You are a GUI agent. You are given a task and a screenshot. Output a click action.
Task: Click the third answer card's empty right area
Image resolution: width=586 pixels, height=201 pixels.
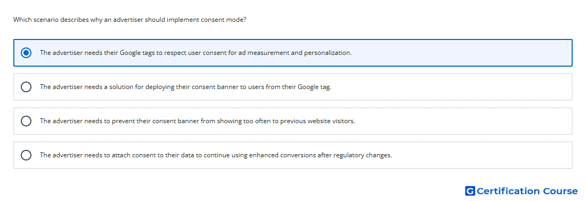(463, 121)
